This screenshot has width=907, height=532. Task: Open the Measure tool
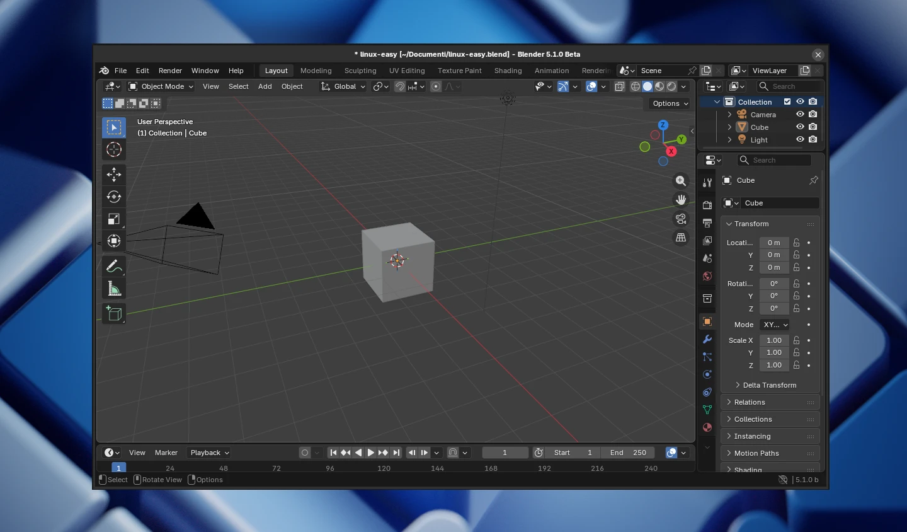pyautogui.click(x=114, y=288)
